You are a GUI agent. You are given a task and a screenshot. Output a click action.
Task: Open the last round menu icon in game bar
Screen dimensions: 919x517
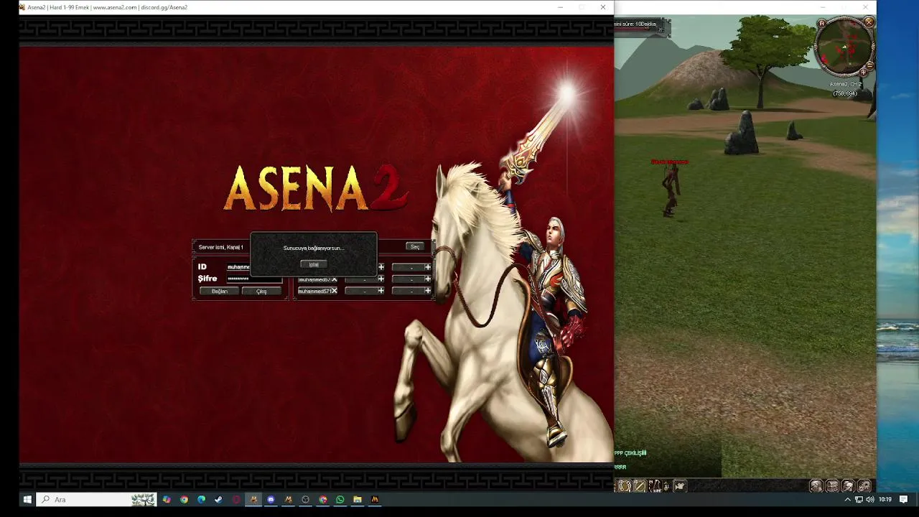[864, 486]
